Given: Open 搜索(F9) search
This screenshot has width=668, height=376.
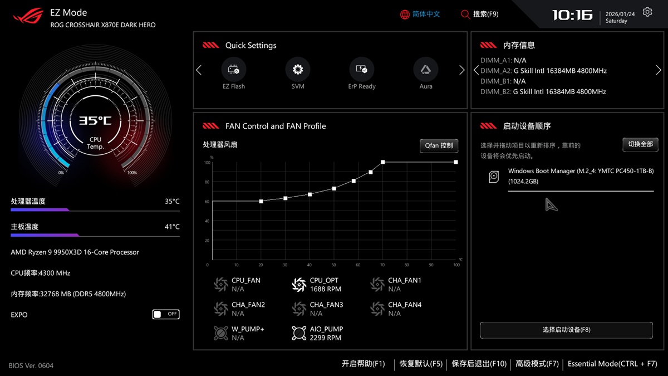Looking at the screenshot, I should pos(486,14).
